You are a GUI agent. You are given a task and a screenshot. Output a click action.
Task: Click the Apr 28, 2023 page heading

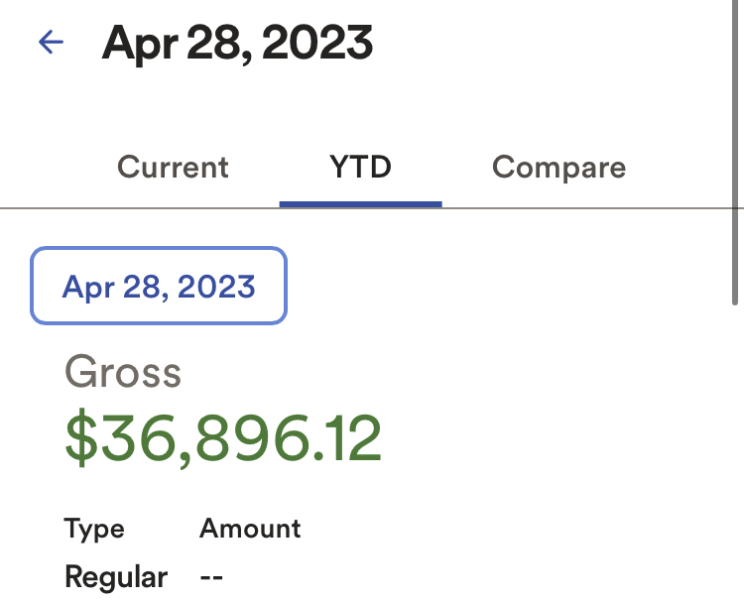tap(237, 43)
